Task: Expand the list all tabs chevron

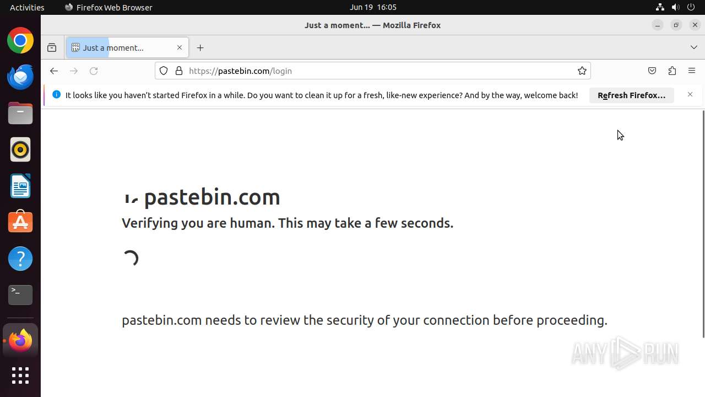Action: point(693,48)
